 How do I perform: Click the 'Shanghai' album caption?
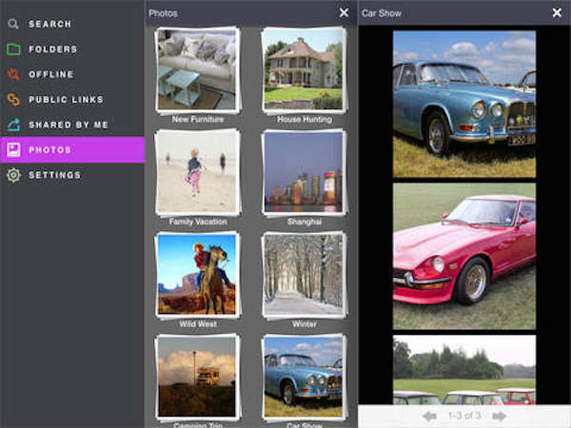pyautogui.click(x=305, y=222)
